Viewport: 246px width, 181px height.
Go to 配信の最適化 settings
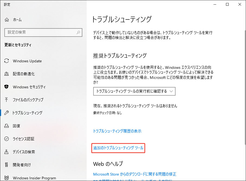coord(24,74)
